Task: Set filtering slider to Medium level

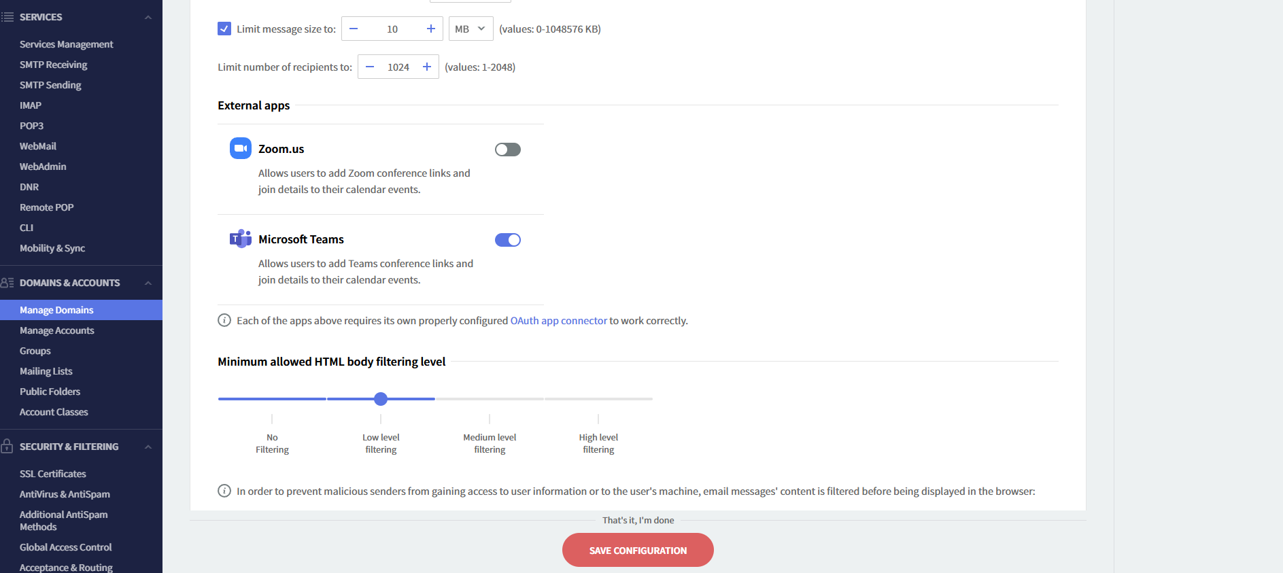Action: (x=490, y=399)
